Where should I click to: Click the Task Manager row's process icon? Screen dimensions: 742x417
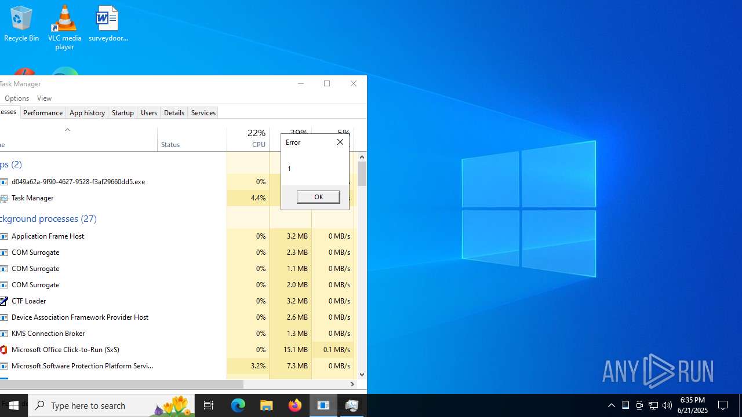3,198
